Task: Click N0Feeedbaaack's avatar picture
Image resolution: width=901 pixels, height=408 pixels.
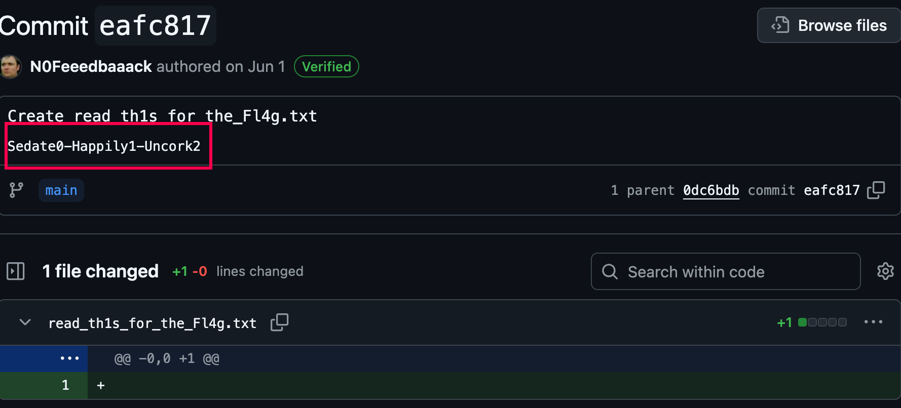Action: [10, 67]
